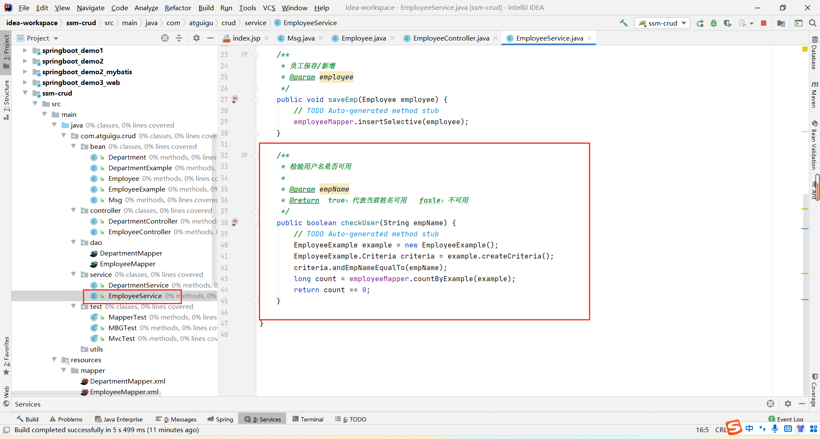Open Project Structure icon in toolbar
The image size is (820, 439).
(x=781, y=23)
